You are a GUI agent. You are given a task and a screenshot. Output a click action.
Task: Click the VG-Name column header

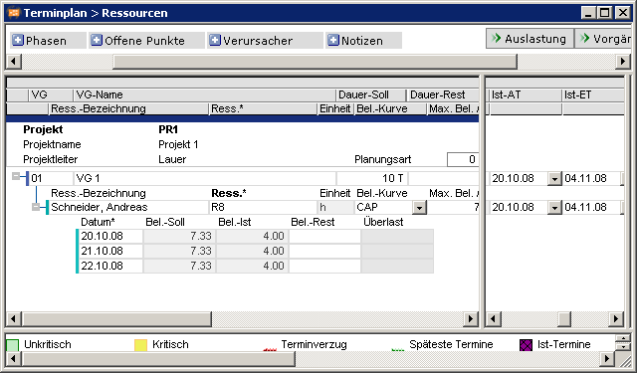click(x=204, y=94)
